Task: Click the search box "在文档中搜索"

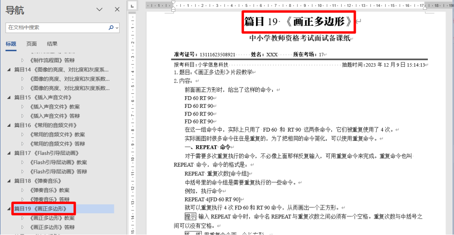Action: click(x=56, y=28)
